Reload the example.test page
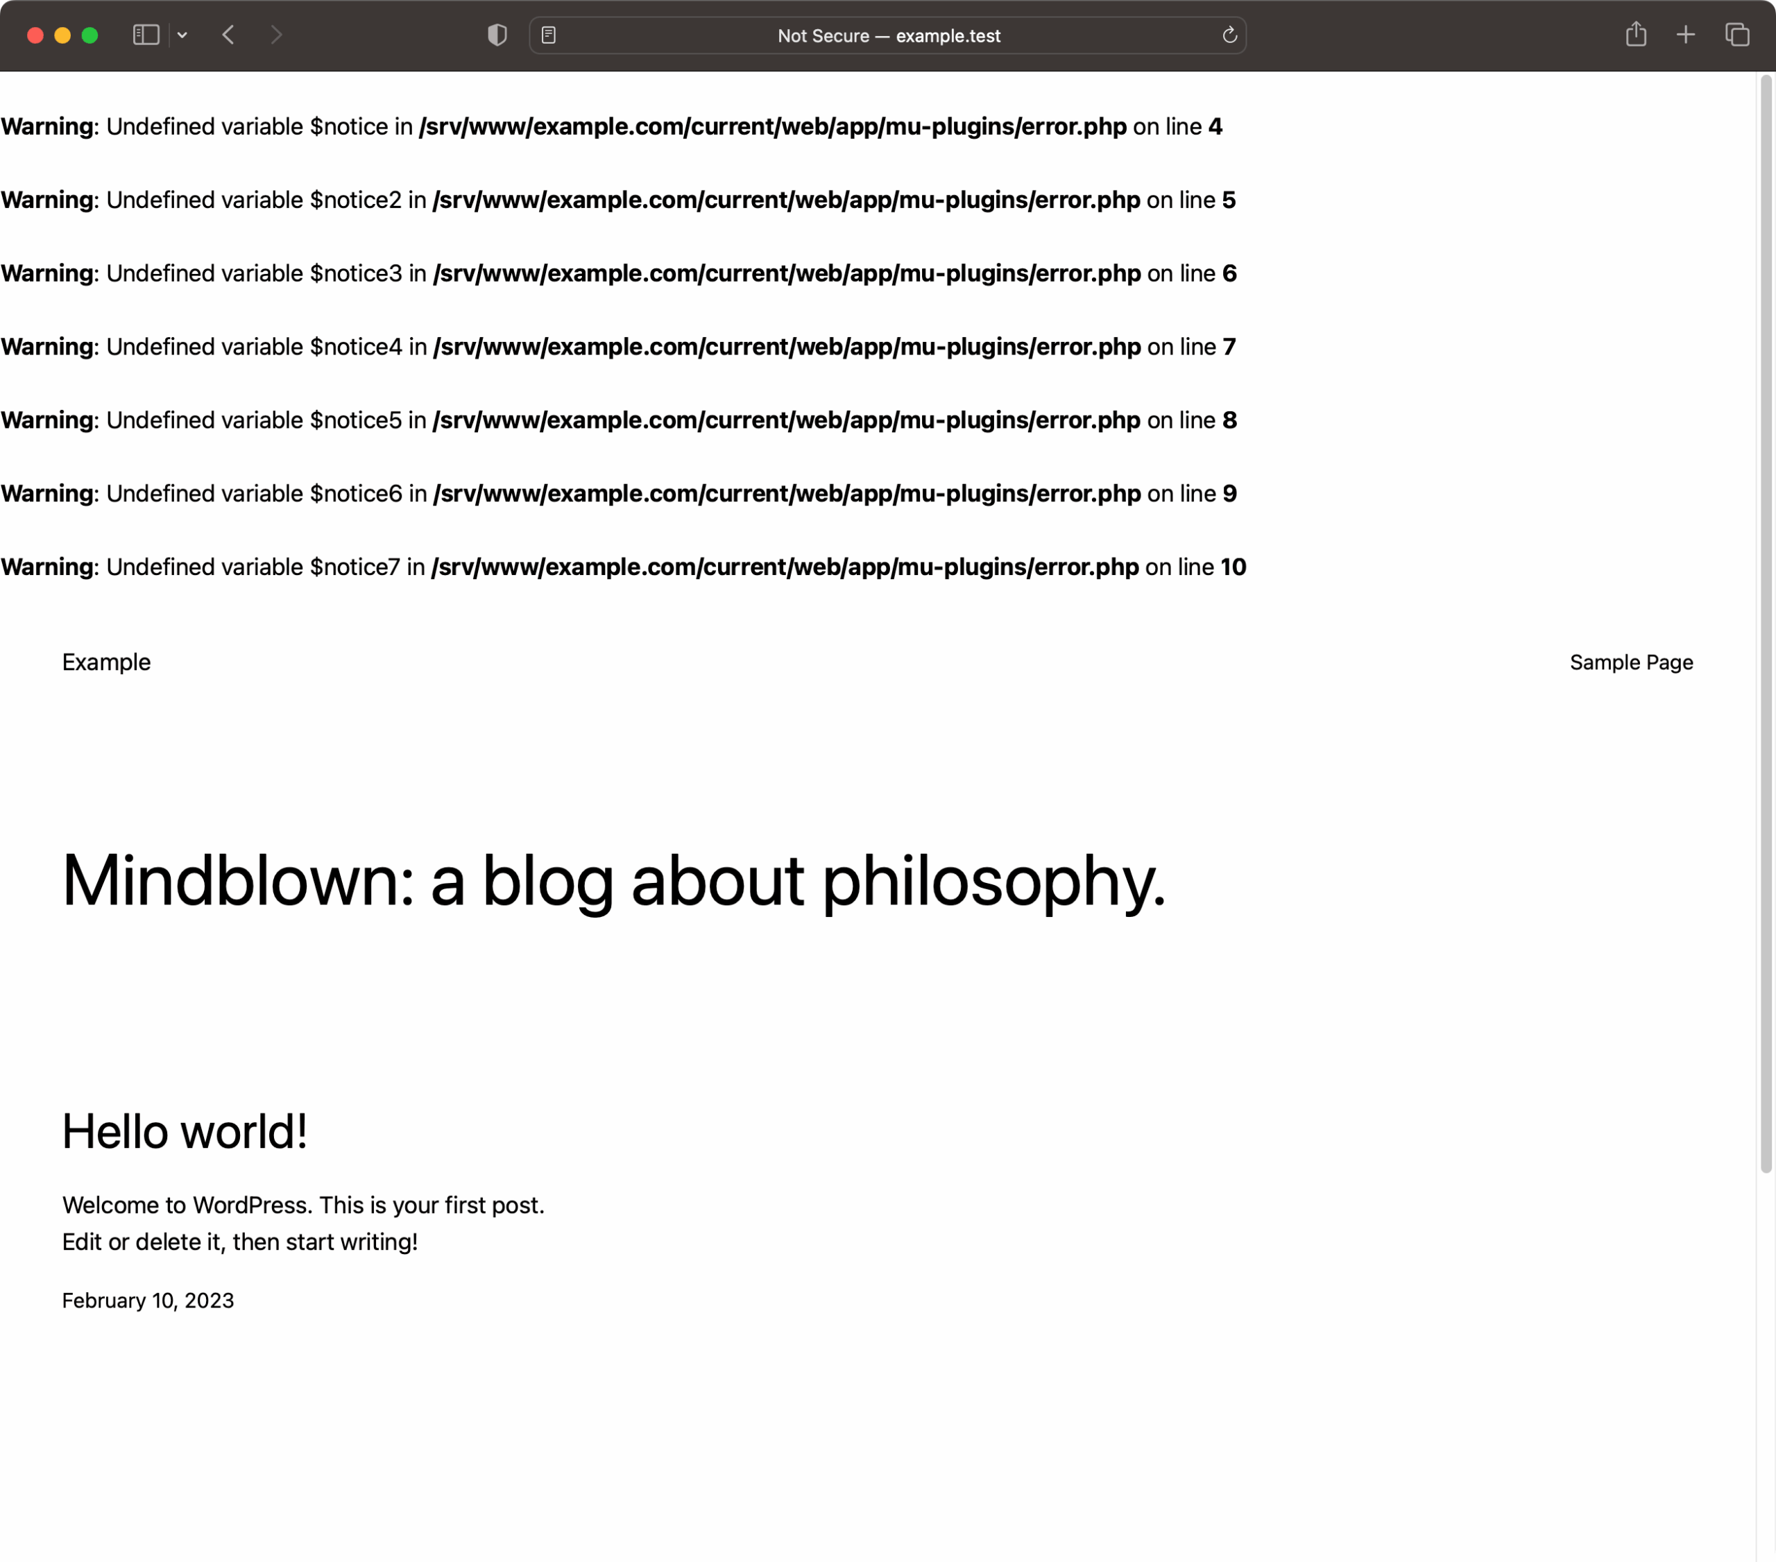This screenshot has width=1776, height=1562. pos(1229,35)
